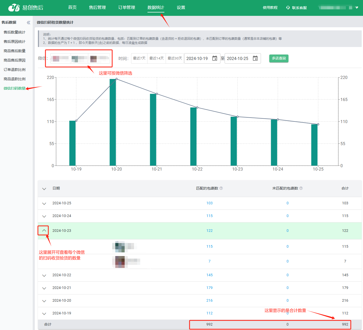Click the 联系客服 headset icon
The height and width of the screenshot is (330, 363).
coord(288,8)
